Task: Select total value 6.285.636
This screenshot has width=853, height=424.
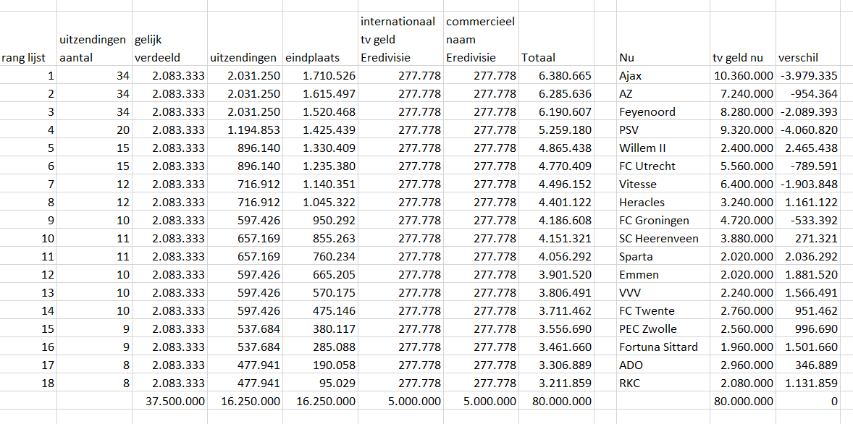Action: click(x=556, y=93)
